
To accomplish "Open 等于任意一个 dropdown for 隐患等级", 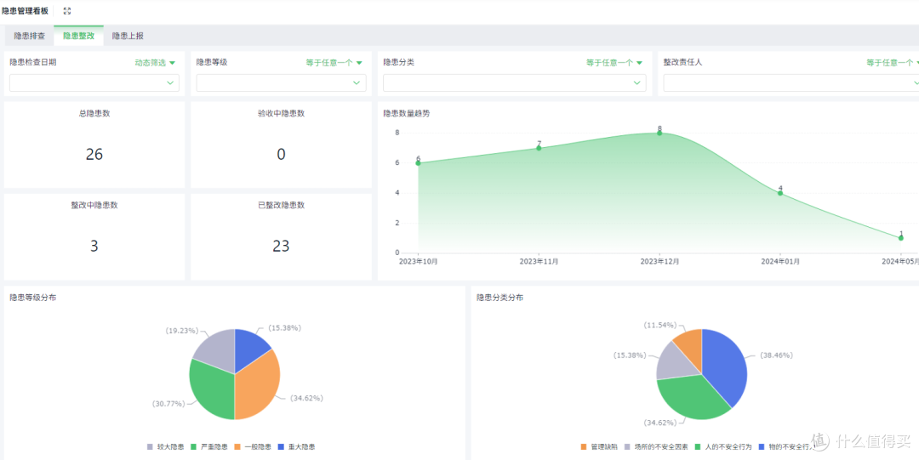I will (x=334, y=63).
